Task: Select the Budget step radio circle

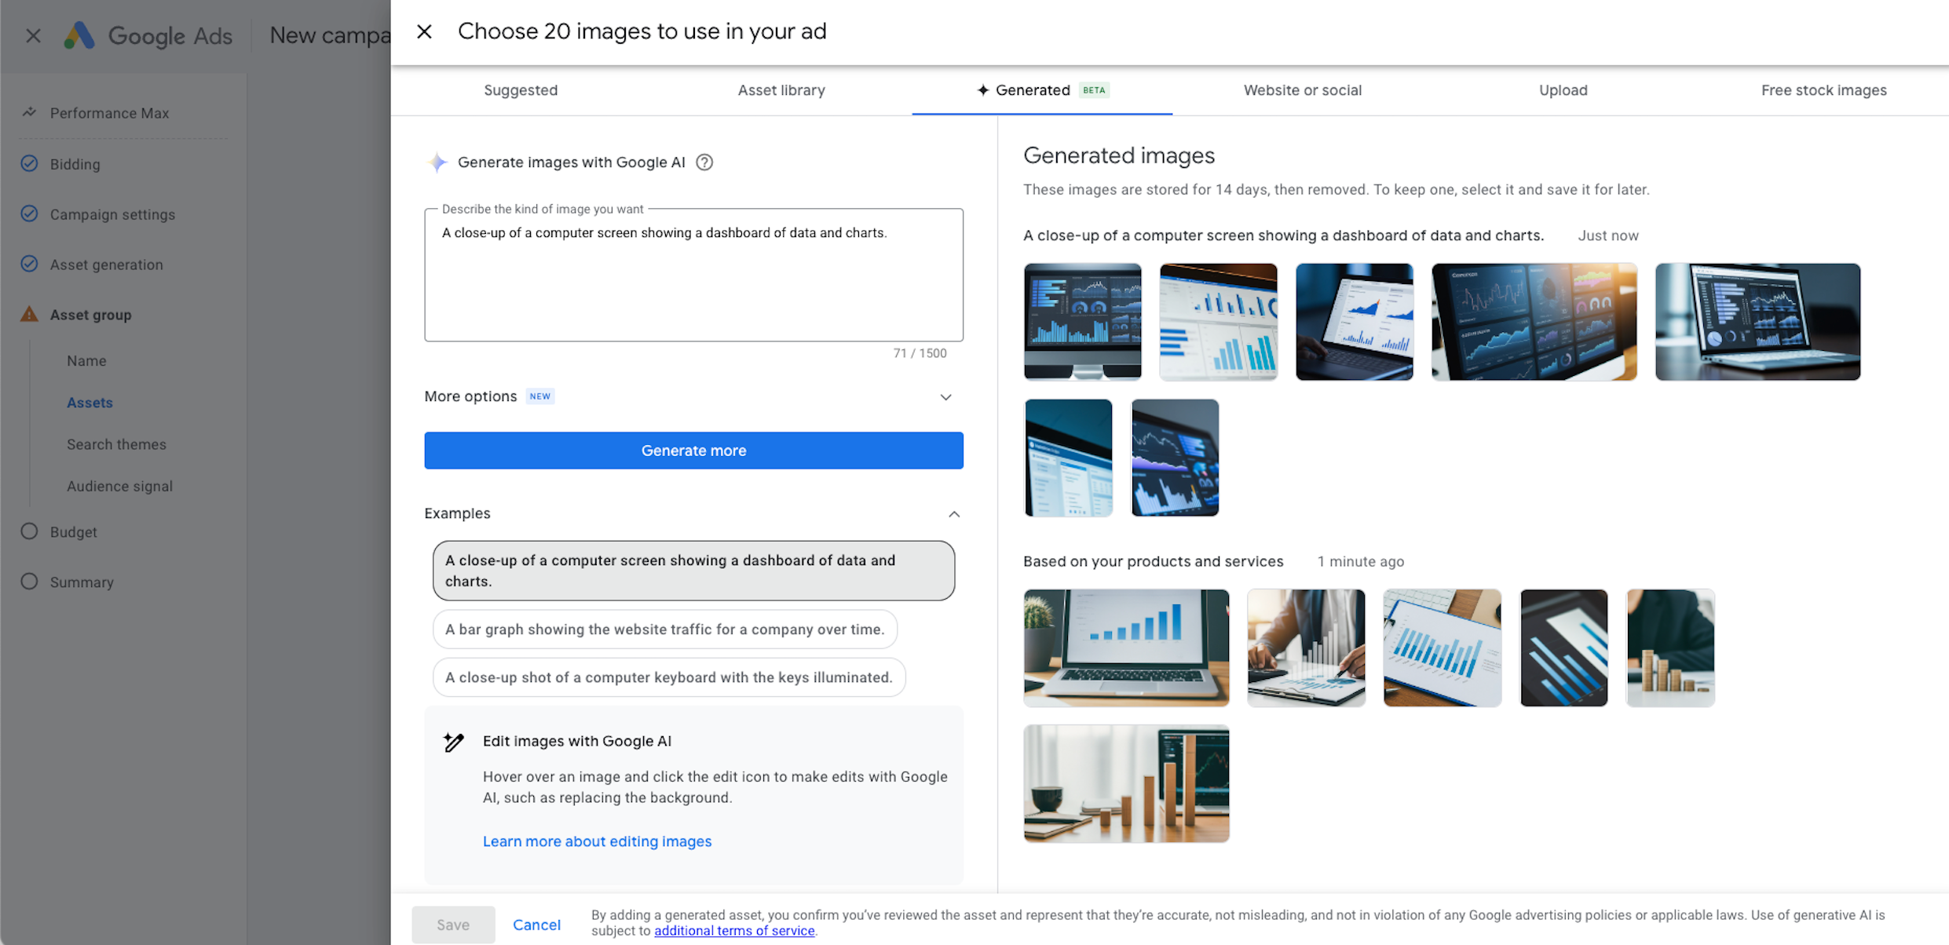Action: pyautogui.click(x=29, y=531)
